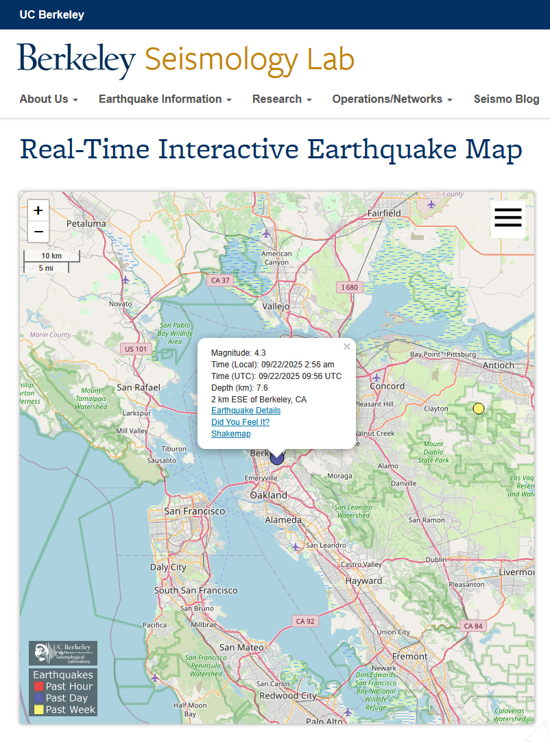Click the airport icon near Palo Alto
The image size is (550, 743).
[348, 712]
